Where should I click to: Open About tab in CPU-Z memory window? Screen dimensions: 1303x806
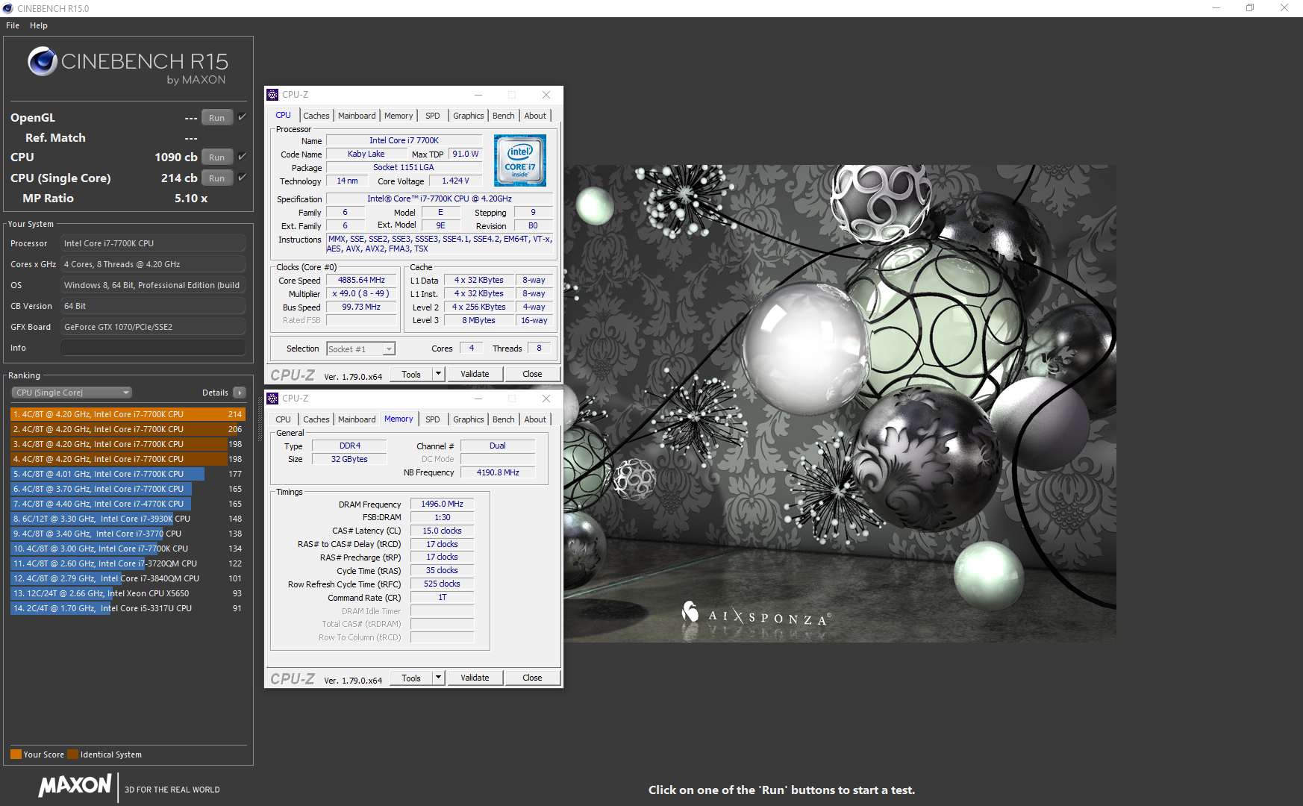535,419
